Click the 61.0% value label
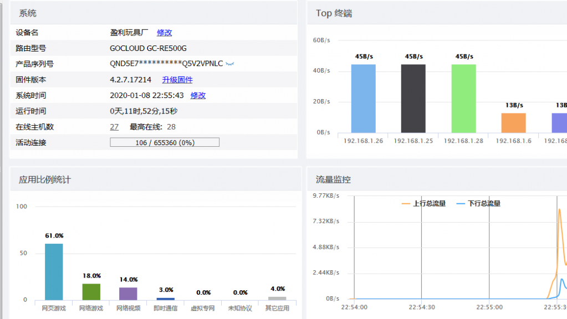This screenshot has width=567, height=319. coord(54,235)
